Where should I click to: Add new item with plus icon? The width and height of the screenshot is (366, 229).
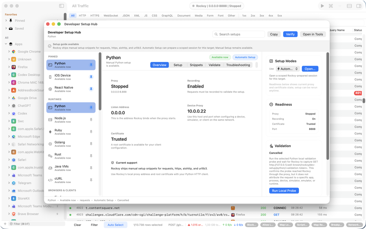coord(5,224)
